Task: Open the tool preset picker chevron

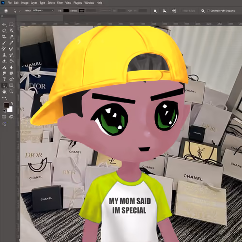Action: (x=20, y=11)
